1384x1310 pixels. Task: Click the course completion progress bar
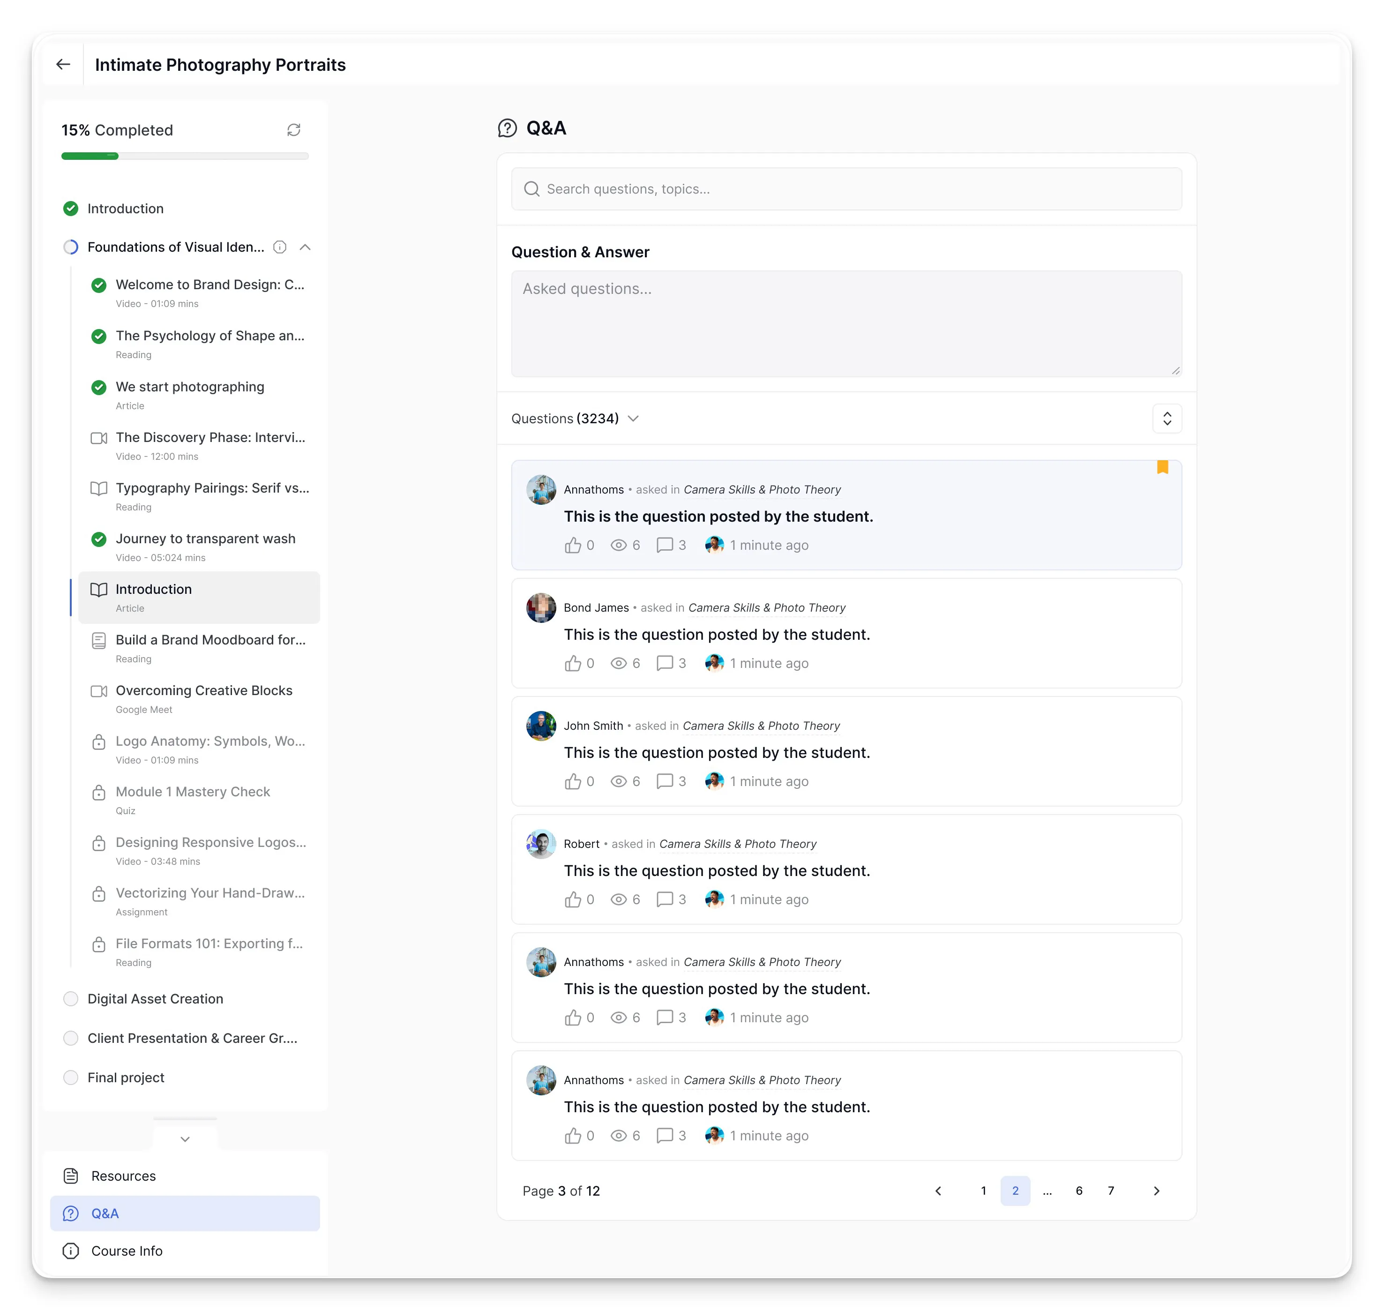(185, 157)
